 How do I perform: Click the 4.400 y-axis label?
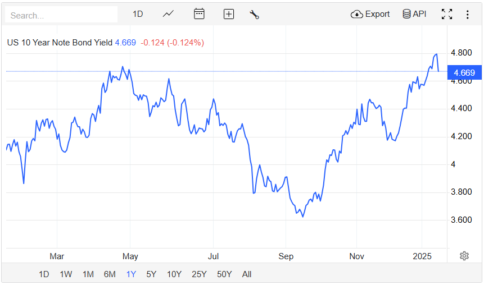click(461, 108)
